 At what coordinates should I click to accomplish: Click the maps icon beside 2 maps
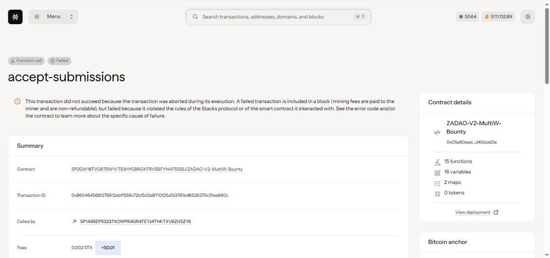point(437,183)
